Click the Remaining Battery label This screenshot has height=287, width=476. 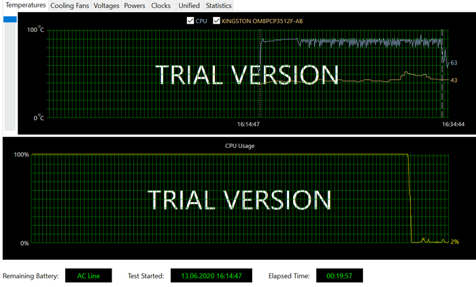[x=31, y=275]
